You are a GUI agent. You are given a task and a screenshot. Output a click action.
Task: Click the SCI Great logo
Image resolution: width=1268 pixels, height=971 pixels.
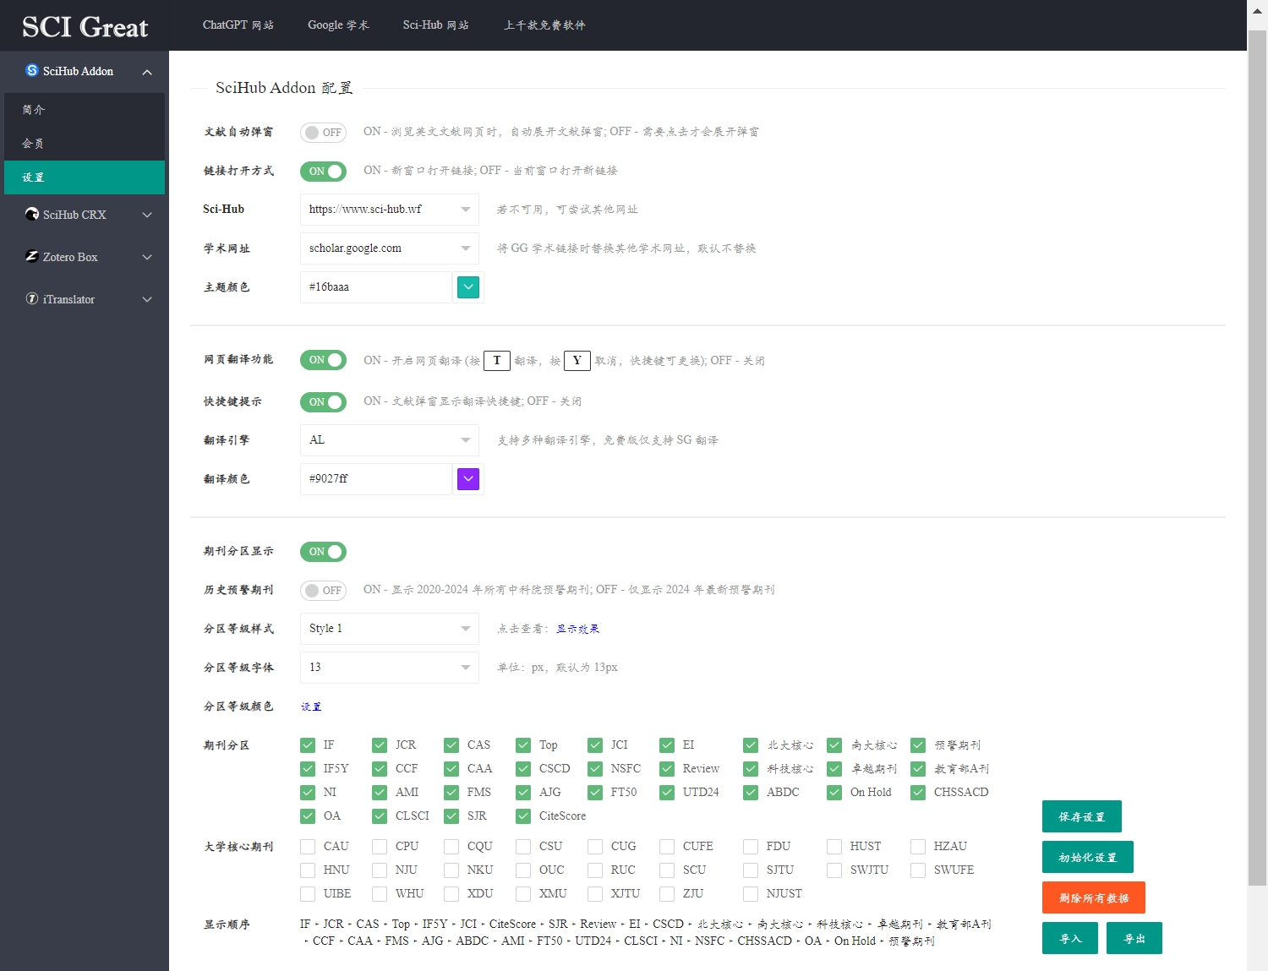(84, 26)
